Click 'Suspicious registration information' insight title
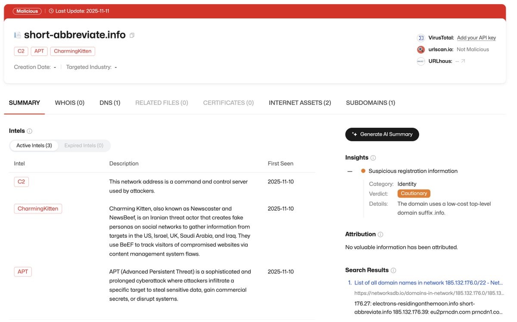517x322 pixels. (x=413, y=171)
